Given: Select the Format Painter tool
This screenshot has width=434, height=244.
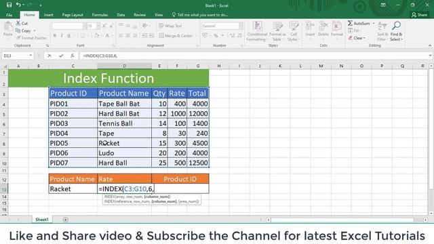Looking at the screenshot, I should (x=31, y=38).
